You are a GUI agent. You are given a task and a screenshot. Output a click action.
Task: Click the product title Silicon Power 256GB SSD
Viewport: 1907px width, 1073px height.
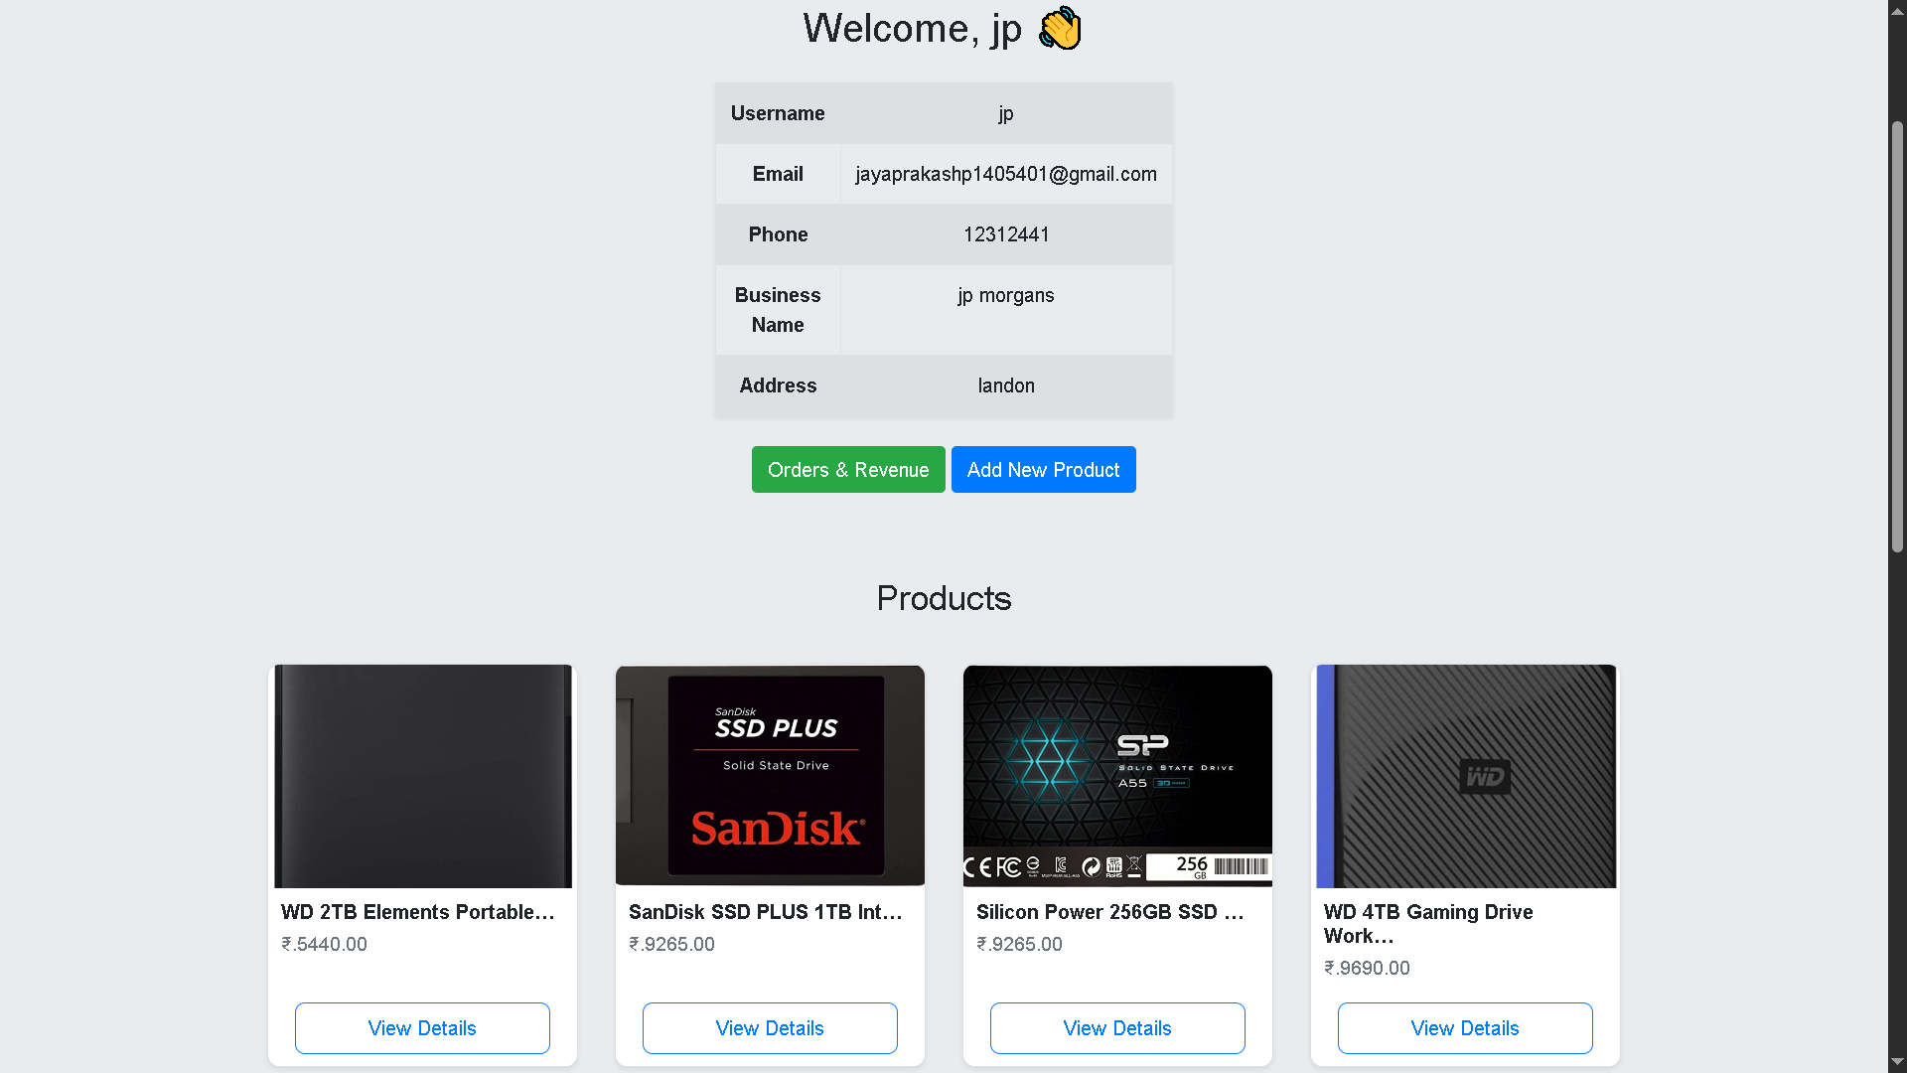[x=1110, y=912]
